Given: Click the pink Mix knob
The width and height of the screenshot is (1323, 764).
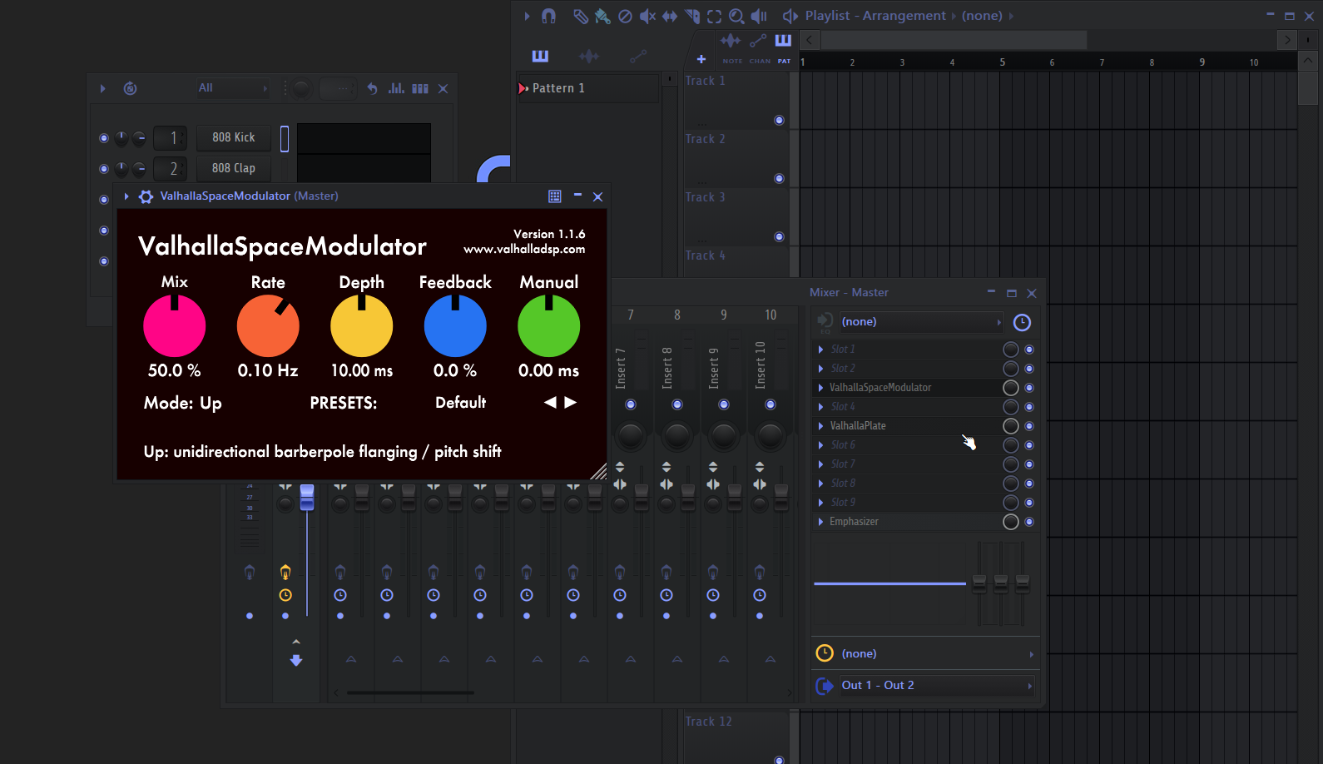Looking at the screenshot, I should [x=175, y=325].
